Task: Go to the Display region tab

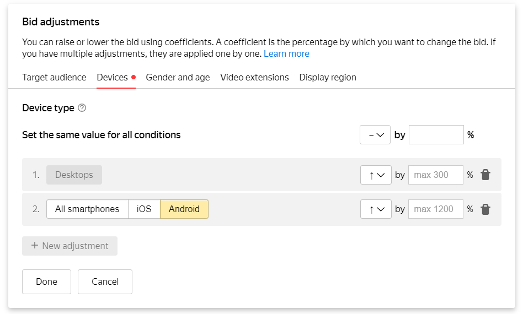Action: click(x=328, y=78)
